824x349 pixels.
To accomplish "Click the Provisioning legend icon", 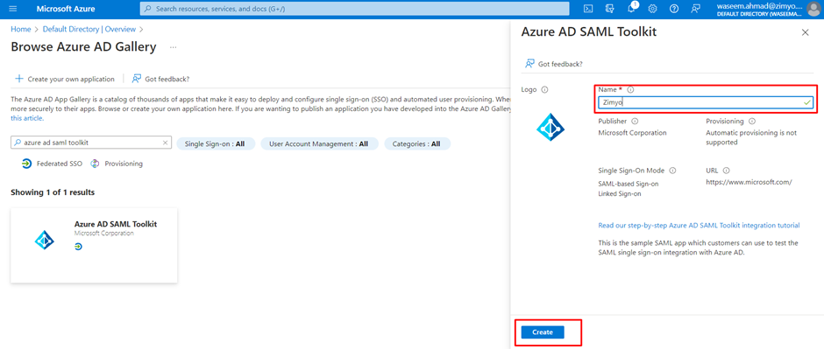I will pos(96,164).
